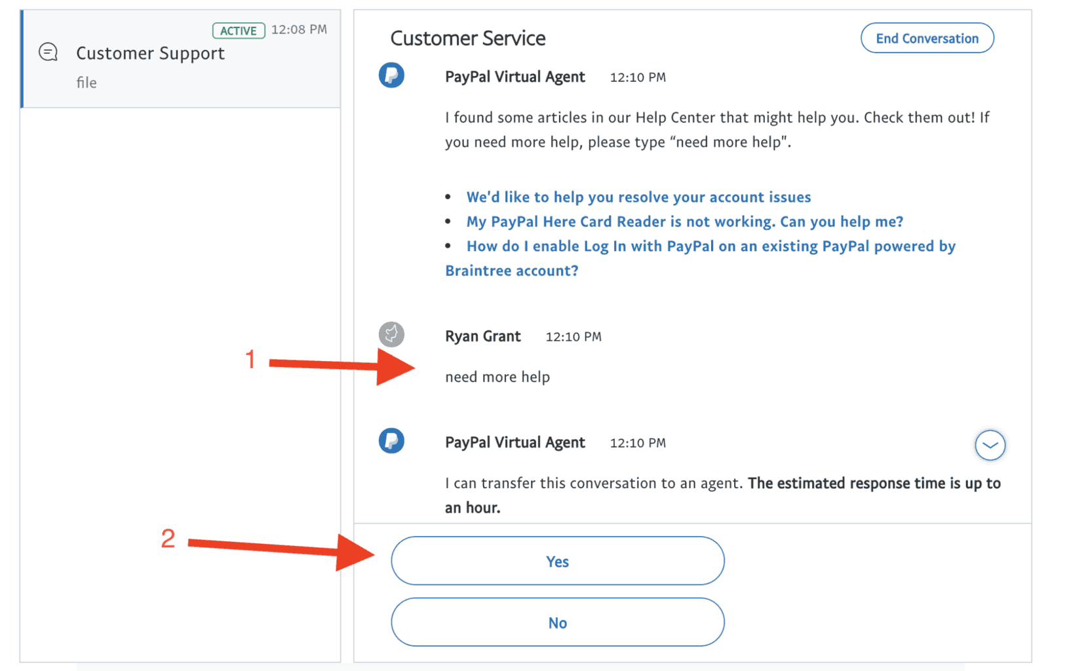The image size is (1067, 671).
Task: Select Yes to transfer to an agent
Action: tap(557, 561)
